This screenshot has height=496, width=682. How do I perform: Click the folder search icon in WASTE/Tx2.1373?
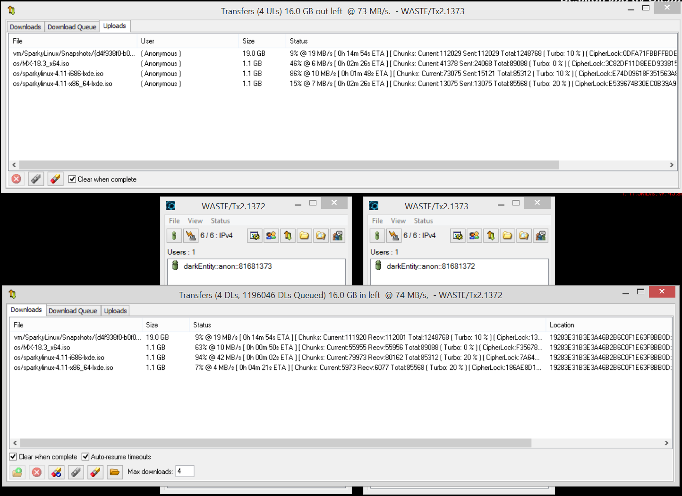(524, 235)
